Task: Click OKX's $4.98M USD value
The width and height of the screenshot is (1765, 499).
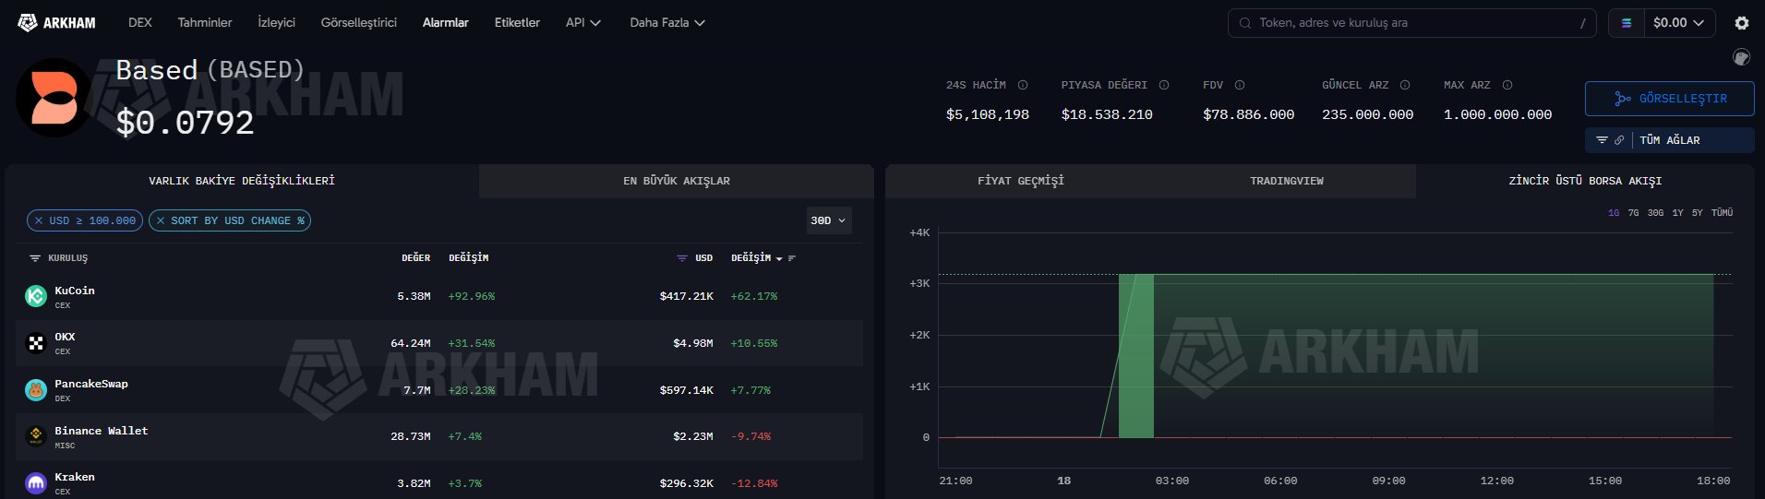Action: pos(693,343)
